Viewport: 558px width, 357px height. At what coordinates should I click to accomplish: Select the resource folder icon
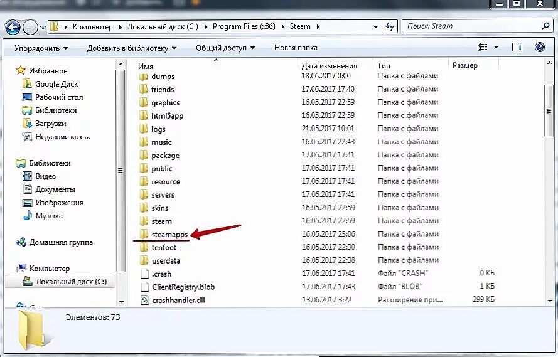tap(143, 181)
